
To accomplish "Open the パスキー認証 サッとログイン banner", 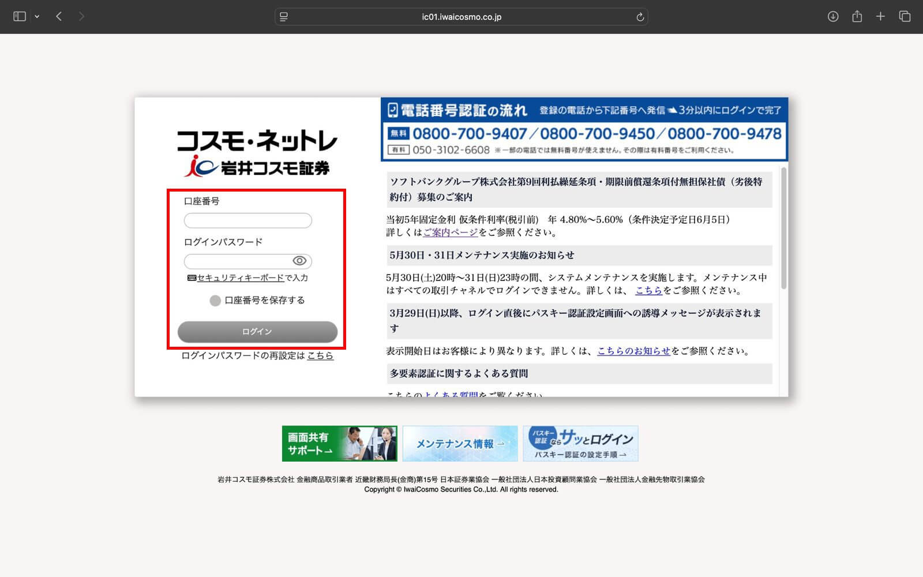I will tap(580, 444).
